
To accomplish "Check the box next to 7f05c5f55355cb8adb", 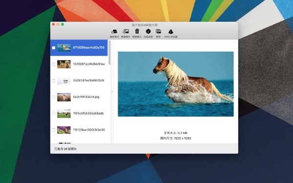I will coord(53,114).
